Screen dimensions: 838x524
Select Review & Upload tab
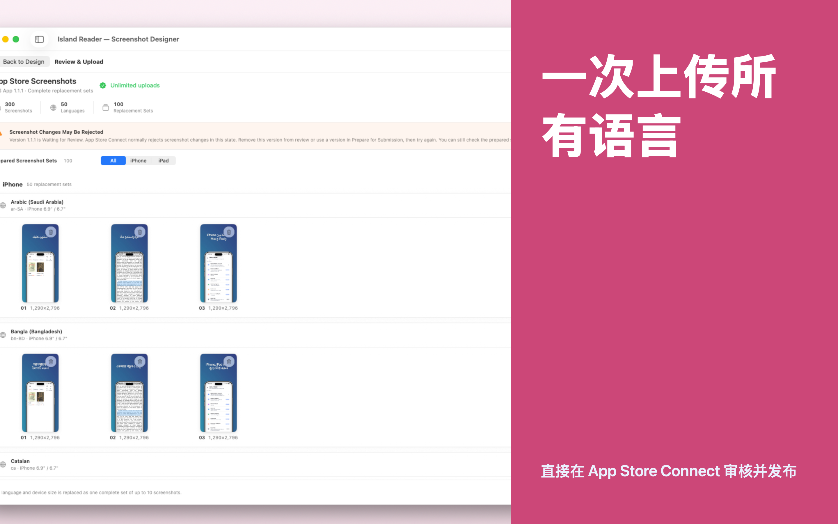point(79,62)
